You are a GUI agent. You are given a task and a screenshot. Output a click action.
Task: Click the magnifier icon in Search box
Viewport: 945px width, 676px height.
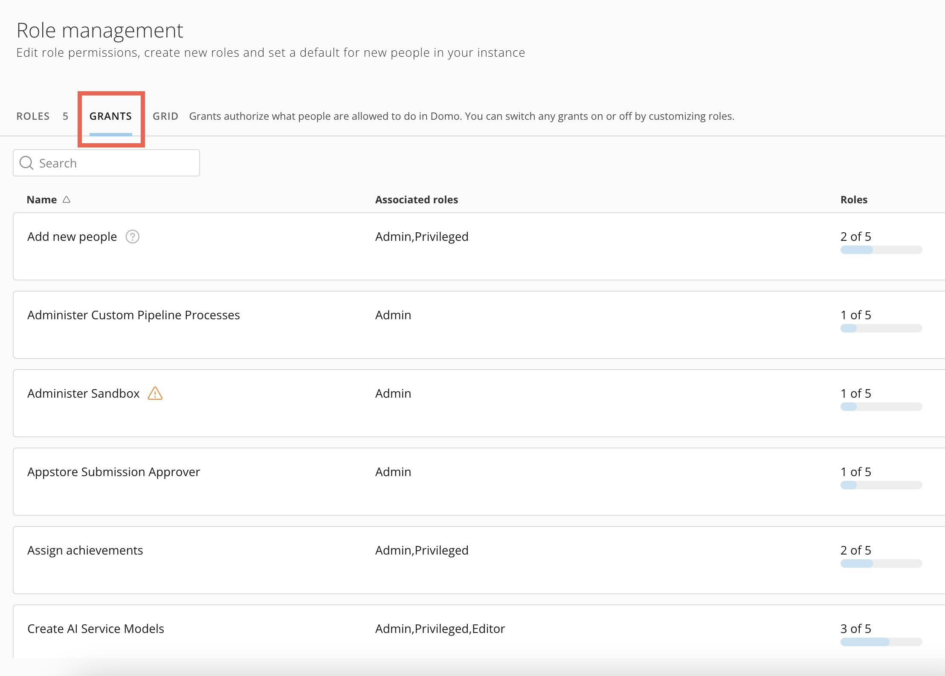(26, 163)
